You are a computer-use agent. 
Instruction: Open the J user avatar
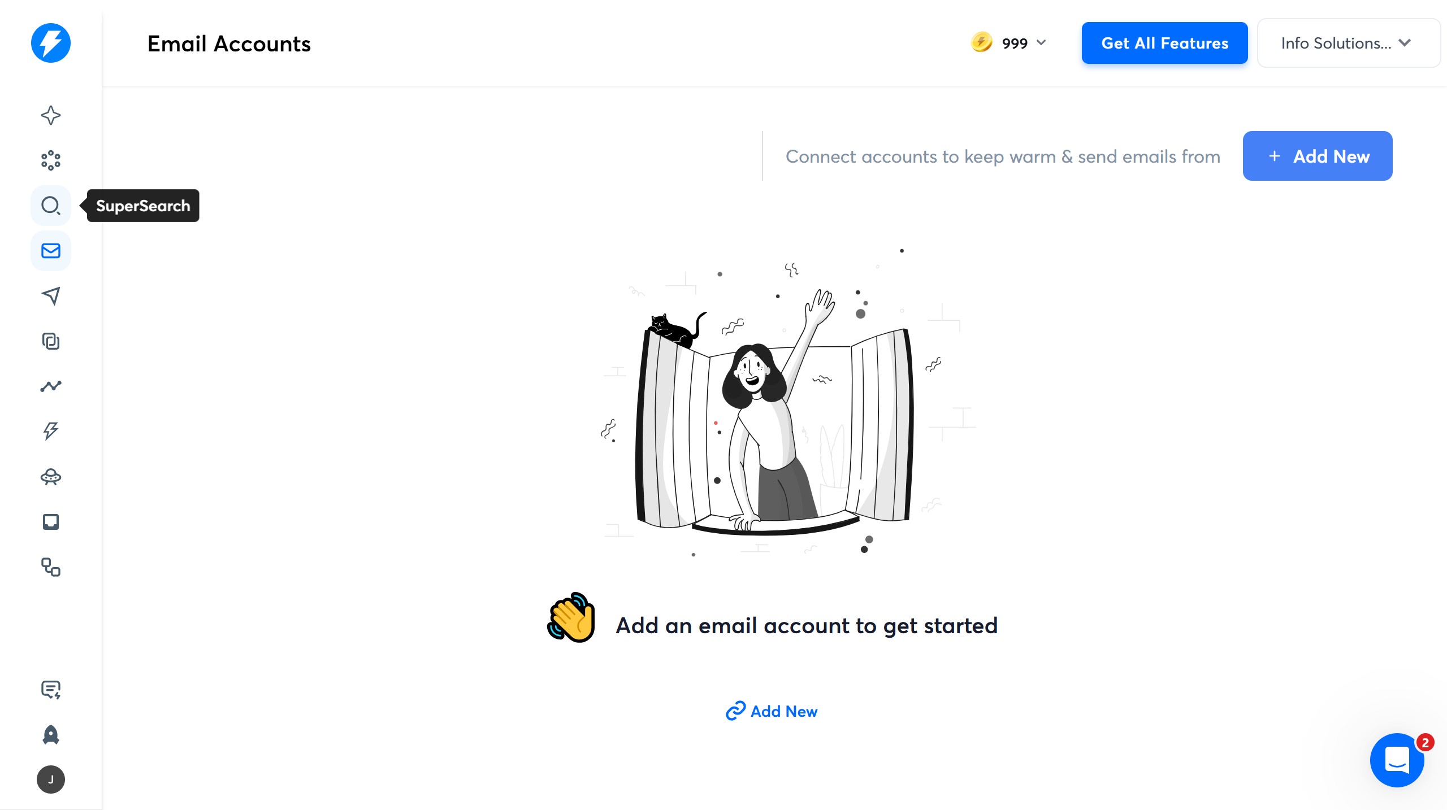coord(51,779)
